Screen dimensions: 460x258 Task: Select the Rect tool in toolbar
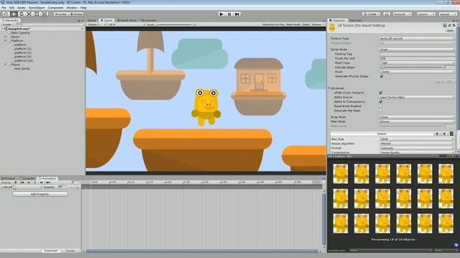37,14
